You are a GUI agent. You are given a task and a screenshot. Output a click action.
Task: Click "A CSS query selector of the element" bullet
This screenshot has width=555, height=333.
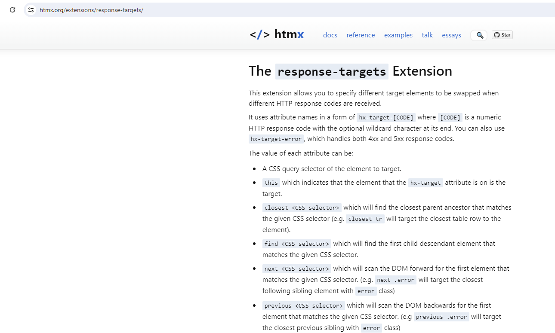tap(332, 169)
